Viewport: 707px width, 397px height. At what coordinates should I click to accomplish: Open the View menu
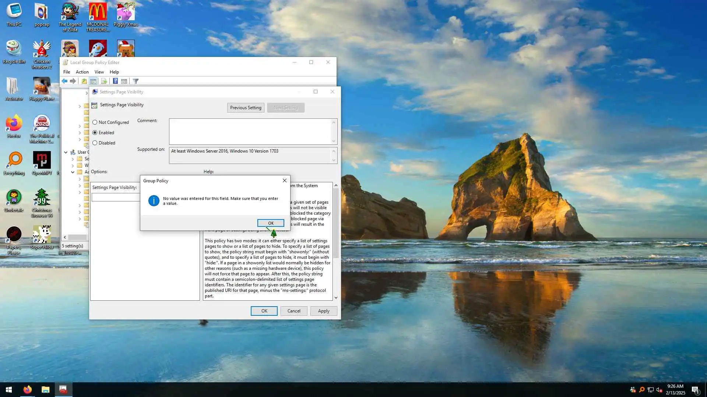tap(99, 72)
